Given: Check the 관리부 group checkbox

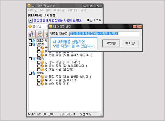Looking at the screenshot, I should click(x=30, y=59).
